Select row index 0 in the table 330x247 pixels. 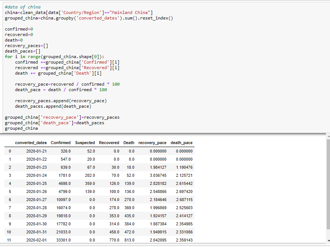tap(10, 151)
